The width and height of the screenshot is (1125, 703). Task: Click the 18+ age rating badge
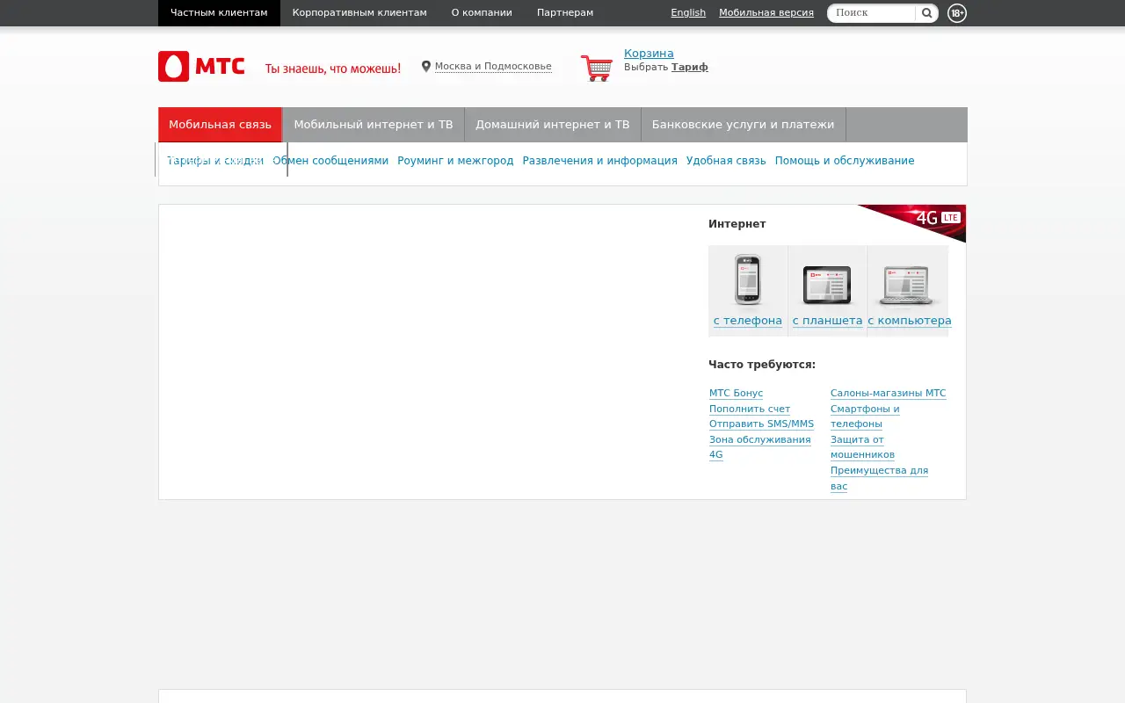[957, 13]
